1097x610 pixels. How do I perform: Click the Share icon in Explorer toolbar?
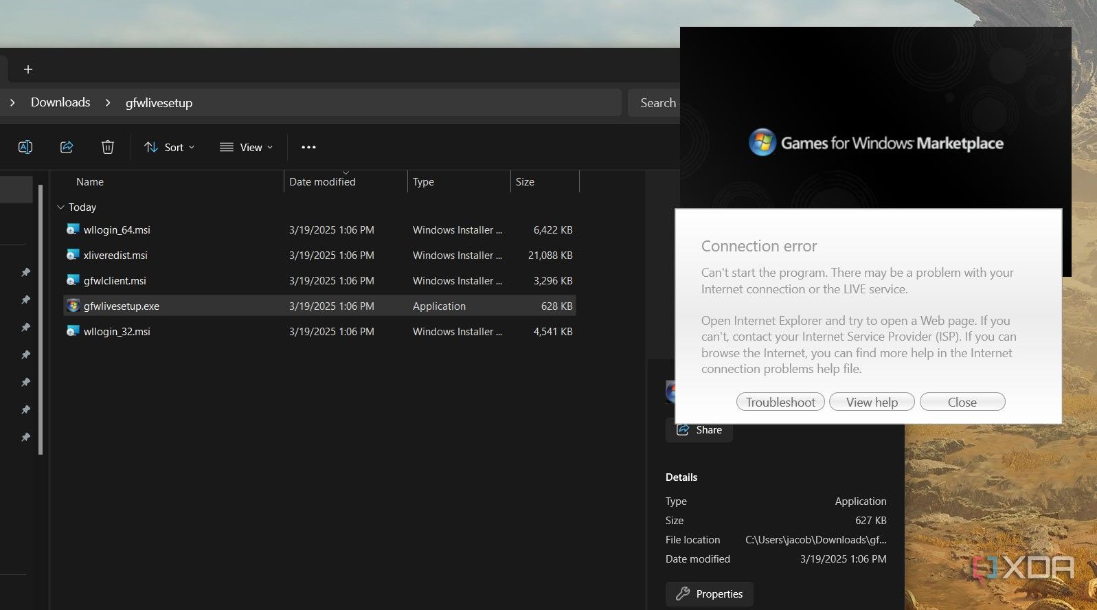pyautogui.click(x=67, y=147)
